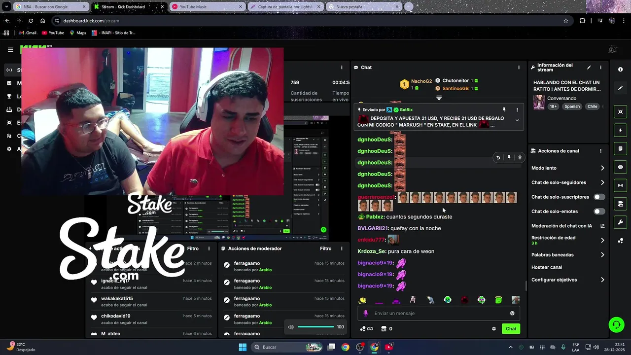Toggle Chat de solo-emotes switch
This screenshot has height=355, width=631.
599,212
